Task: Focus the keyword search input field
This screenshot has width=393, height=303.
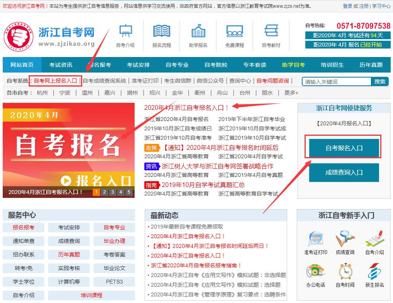Action: point(337,81)
